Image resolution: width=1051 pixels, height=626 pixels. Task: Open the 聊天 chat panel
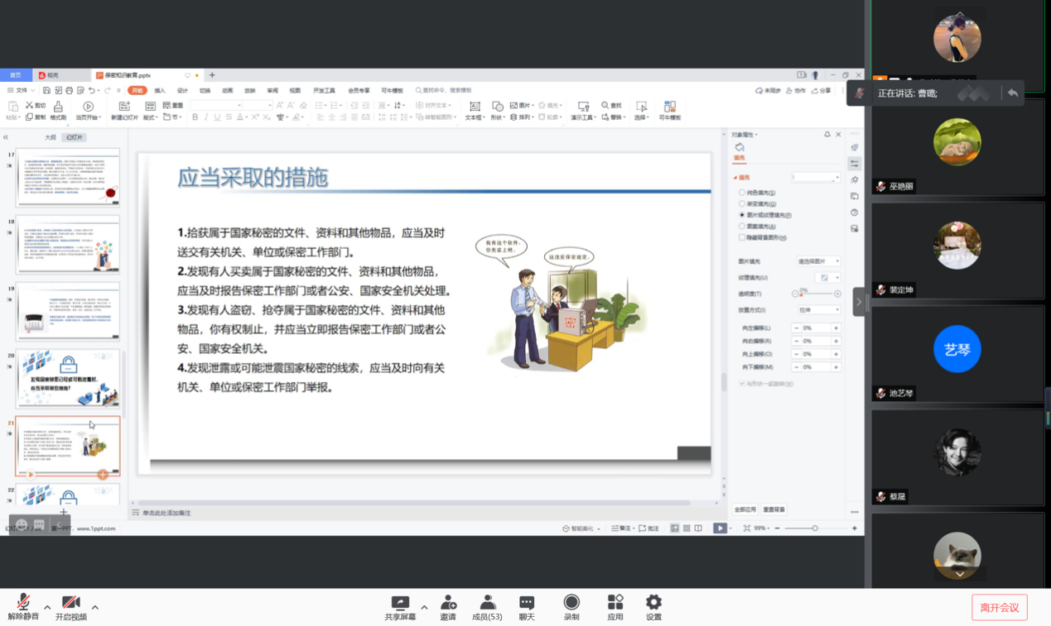click(527, 607)
